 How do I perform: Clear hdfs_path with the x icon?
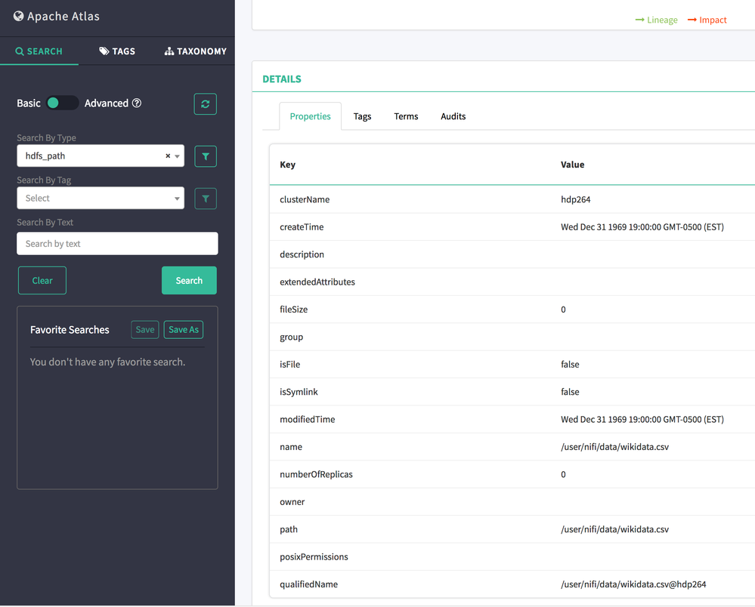(x=168, y=156)
